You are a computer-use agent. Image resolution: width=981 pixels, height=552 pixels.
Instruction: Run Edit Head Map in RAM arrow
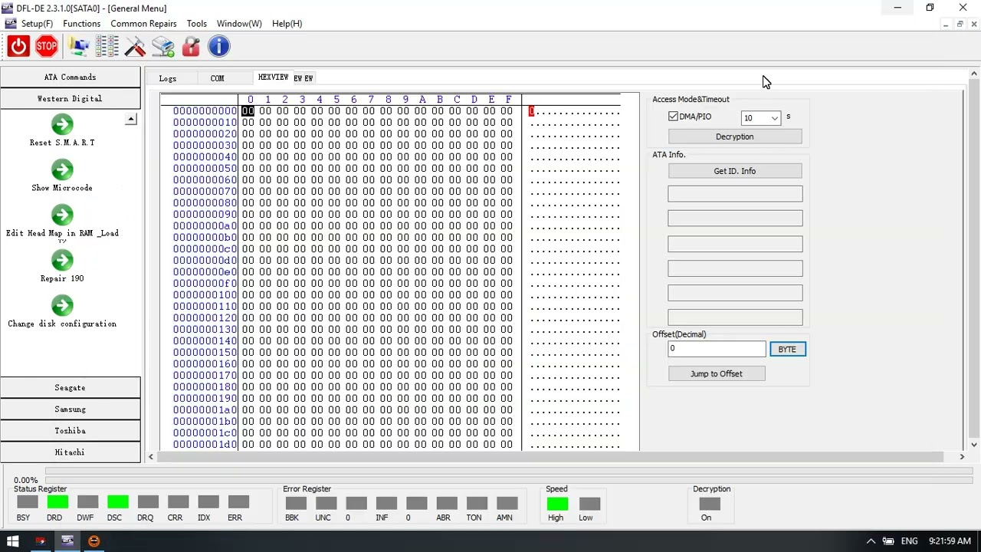point(62,215)
